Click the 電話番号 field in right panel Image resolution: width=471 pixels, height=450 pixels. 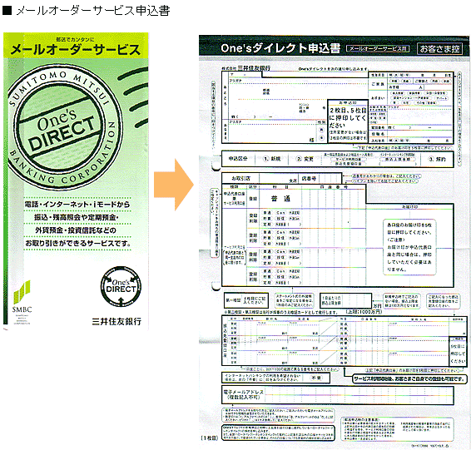tap(420, 128)
